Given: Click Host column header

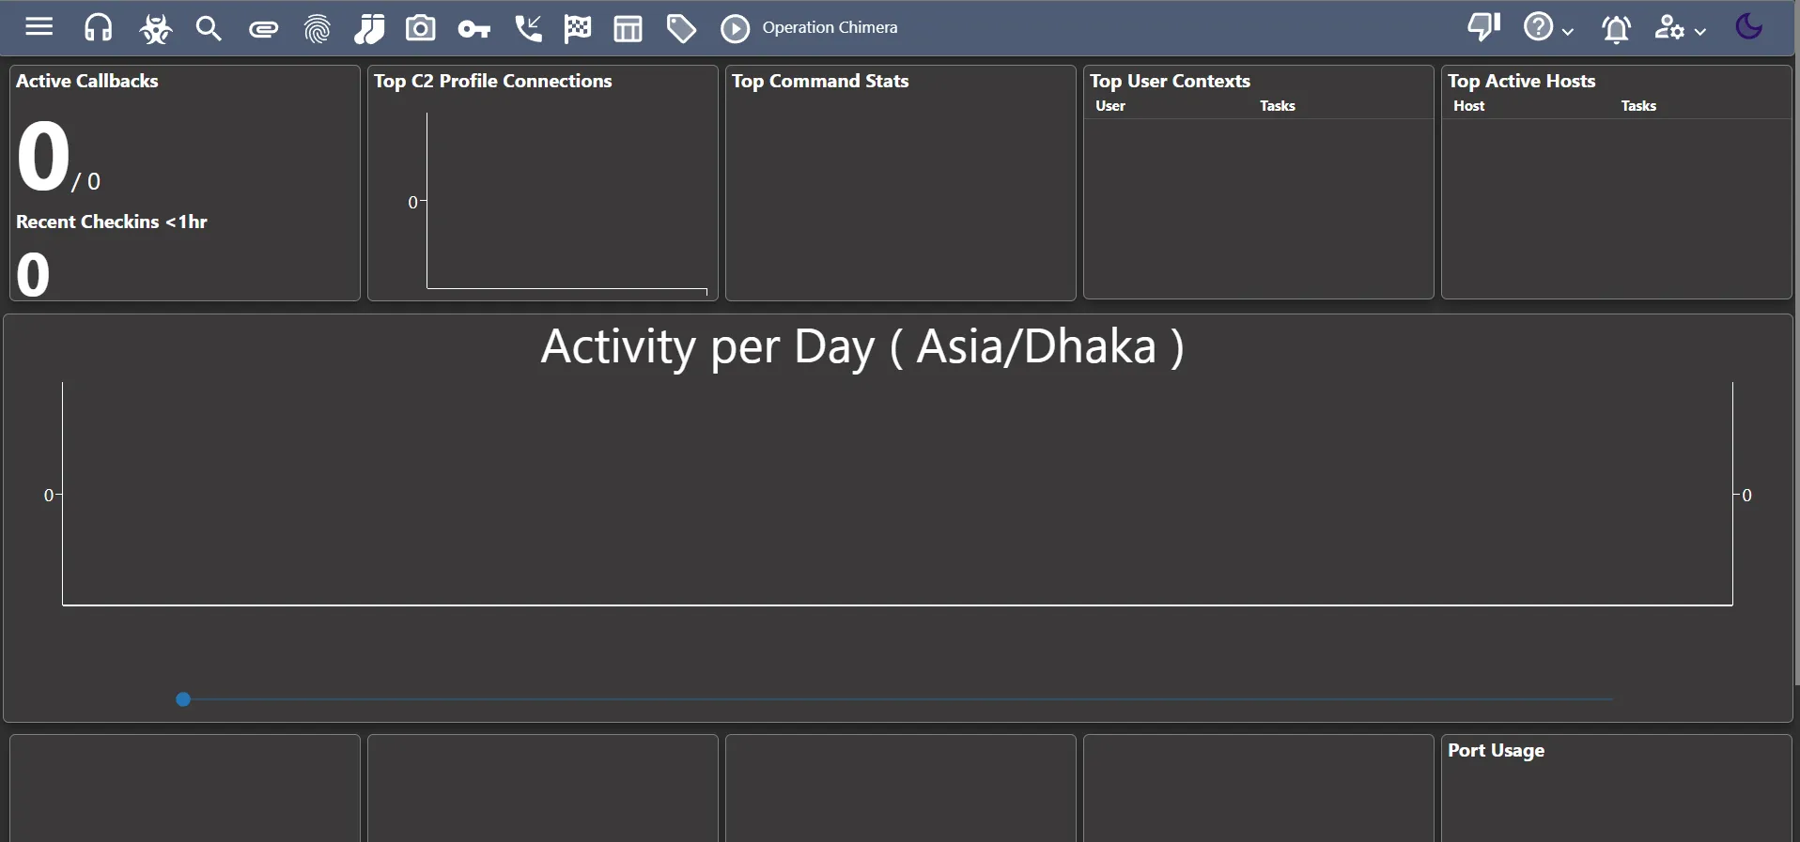Looking at the screenshot, I should (1469, 106).
